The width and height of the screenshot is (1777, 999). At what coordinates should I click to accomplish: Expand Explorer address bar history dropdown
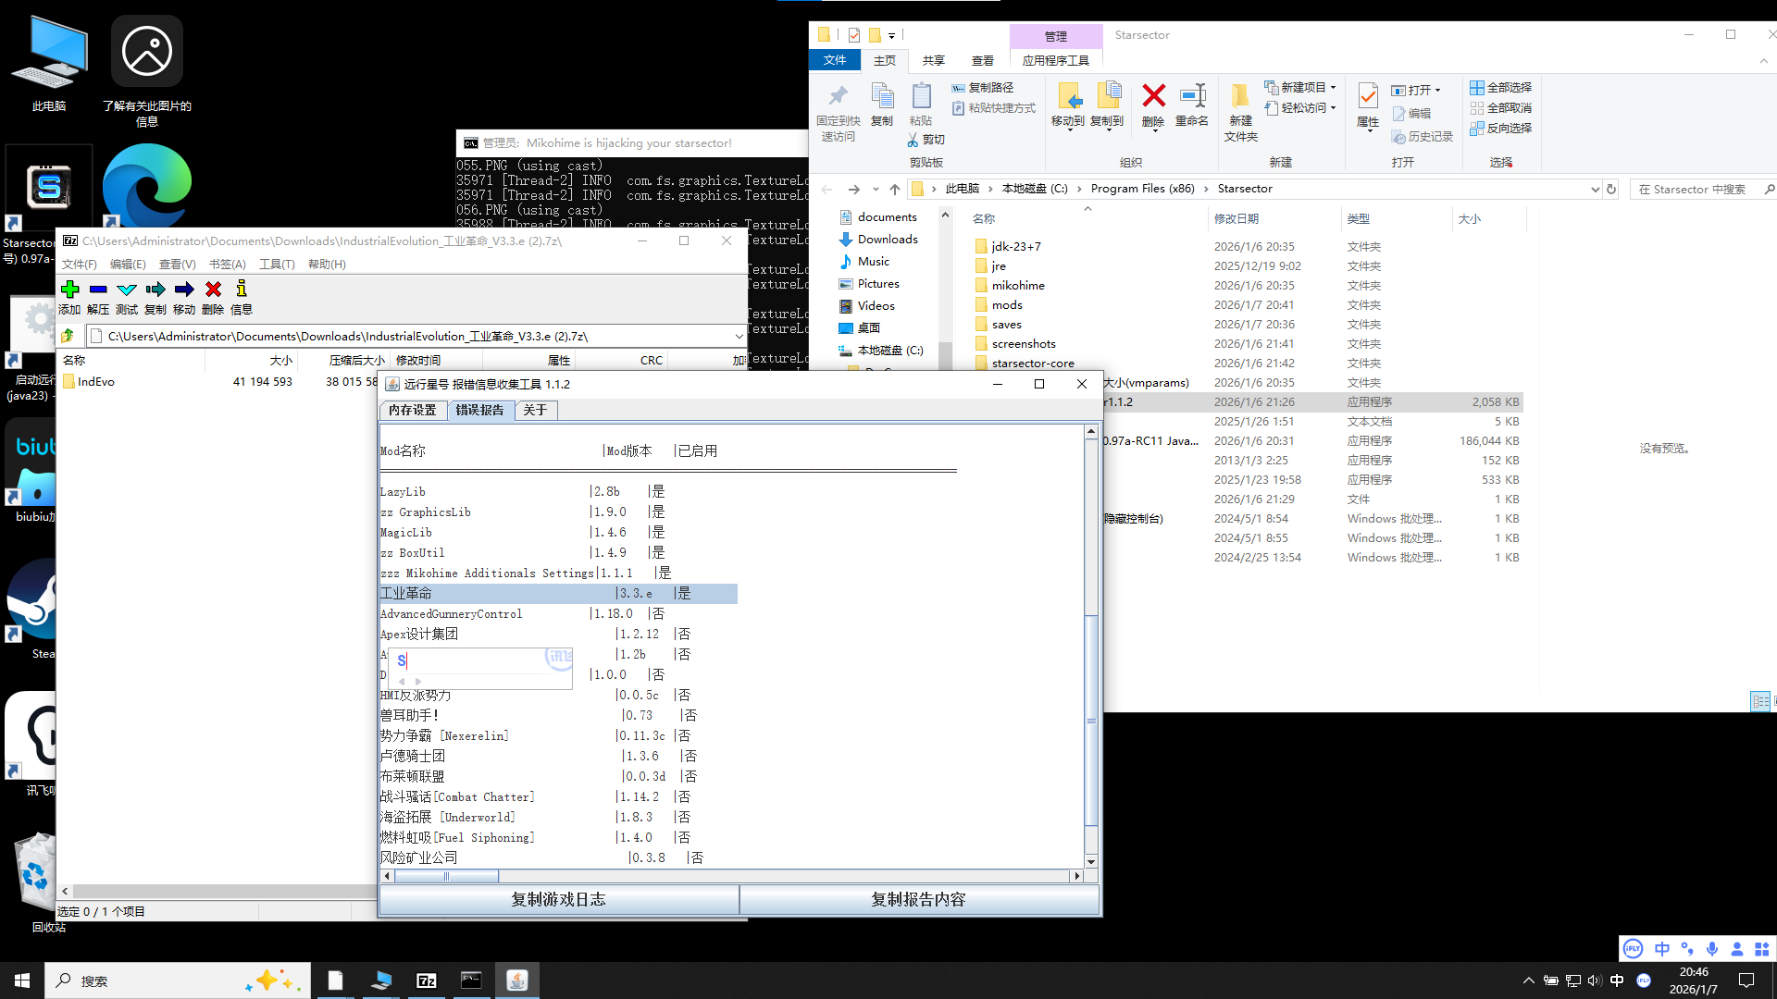1595,189
